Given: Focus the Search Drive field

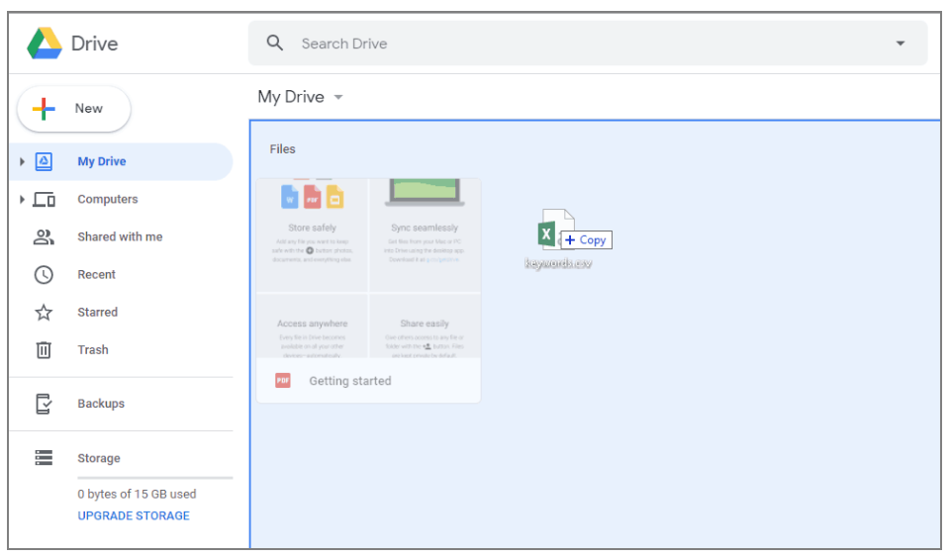Looking at the screenshot, I should [587, 43].
